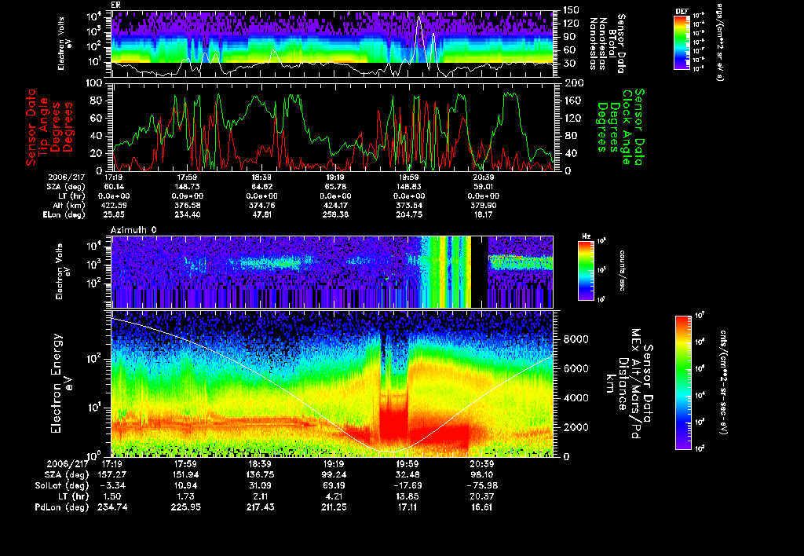The width and height of the screenshot is (804, 556).
Task: Click the "MEx Alt/Mars/Pd" distance label
Action: click(x=636, y=384)
